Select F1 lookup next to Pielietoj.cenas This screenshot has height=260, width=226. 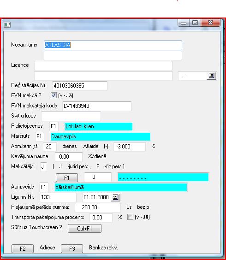[x=54, y=126]
